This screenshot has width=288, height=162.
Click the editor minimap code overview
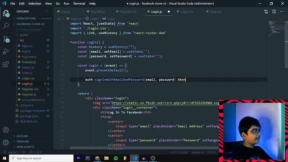(x=276, y=28)
